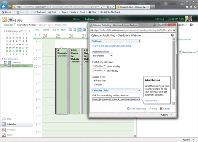Cancel the Calendar Publishing dialog
The width and height of the screenshot is (198, 142).
pyautogui.click(x=164, y=108)
